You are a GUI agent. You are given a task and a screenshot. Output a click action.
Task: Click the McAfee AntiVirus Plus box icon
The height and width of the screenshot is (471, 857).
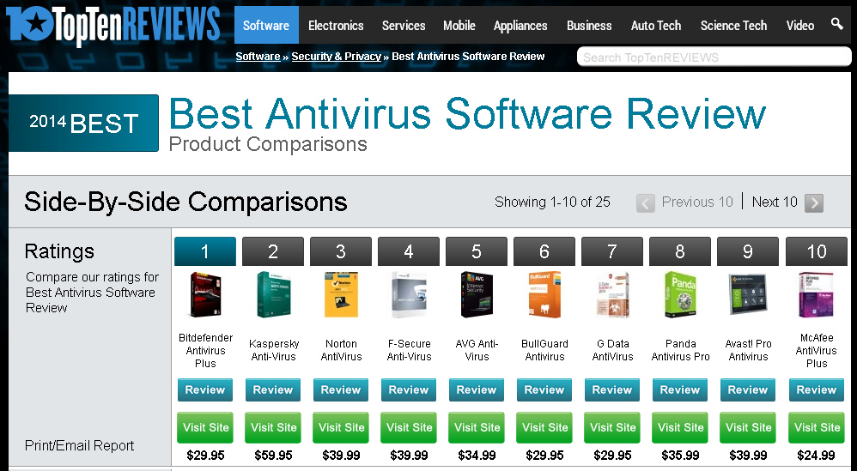[816, 296]
